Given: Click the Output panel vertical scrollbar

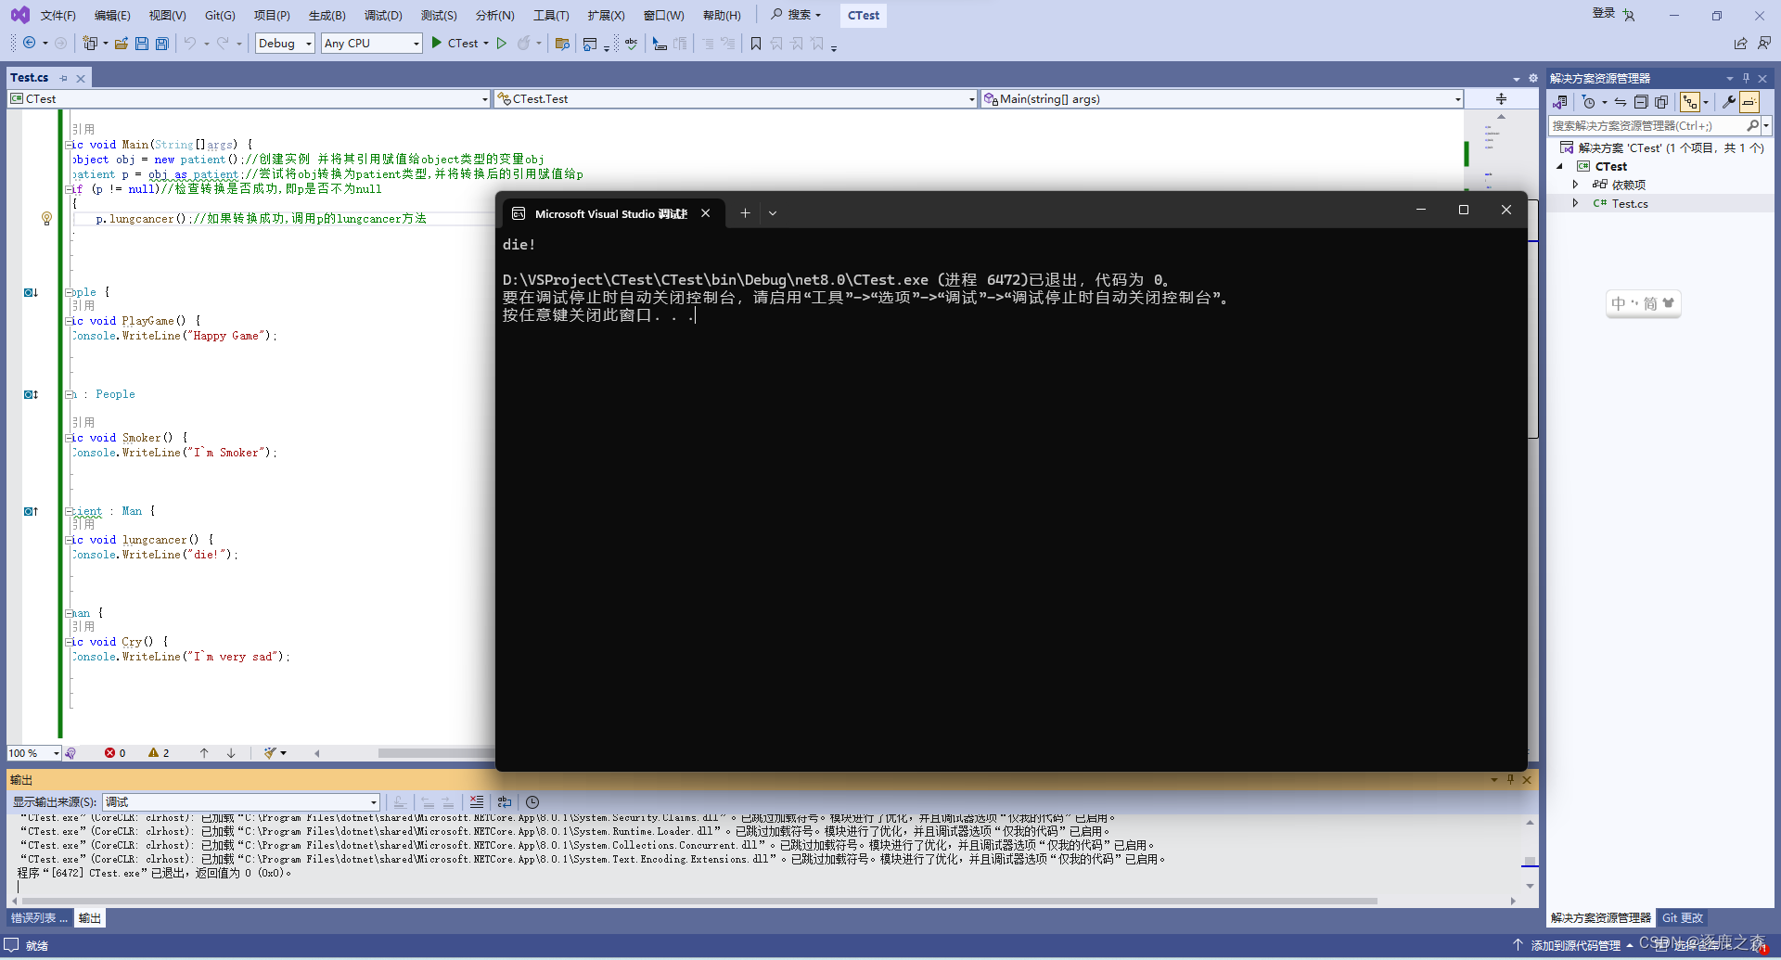Looking at the screenshot, I should 1530,854.
